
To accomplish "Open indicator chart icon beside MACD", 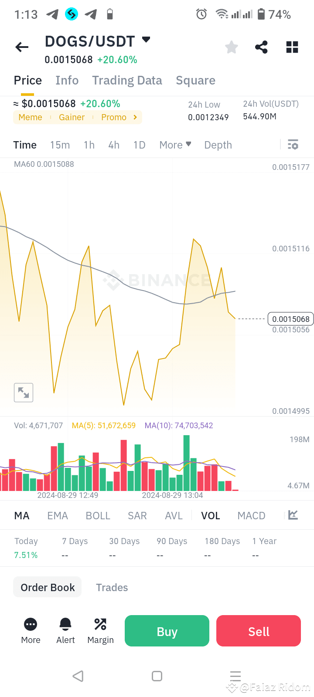I will [292, 515].
